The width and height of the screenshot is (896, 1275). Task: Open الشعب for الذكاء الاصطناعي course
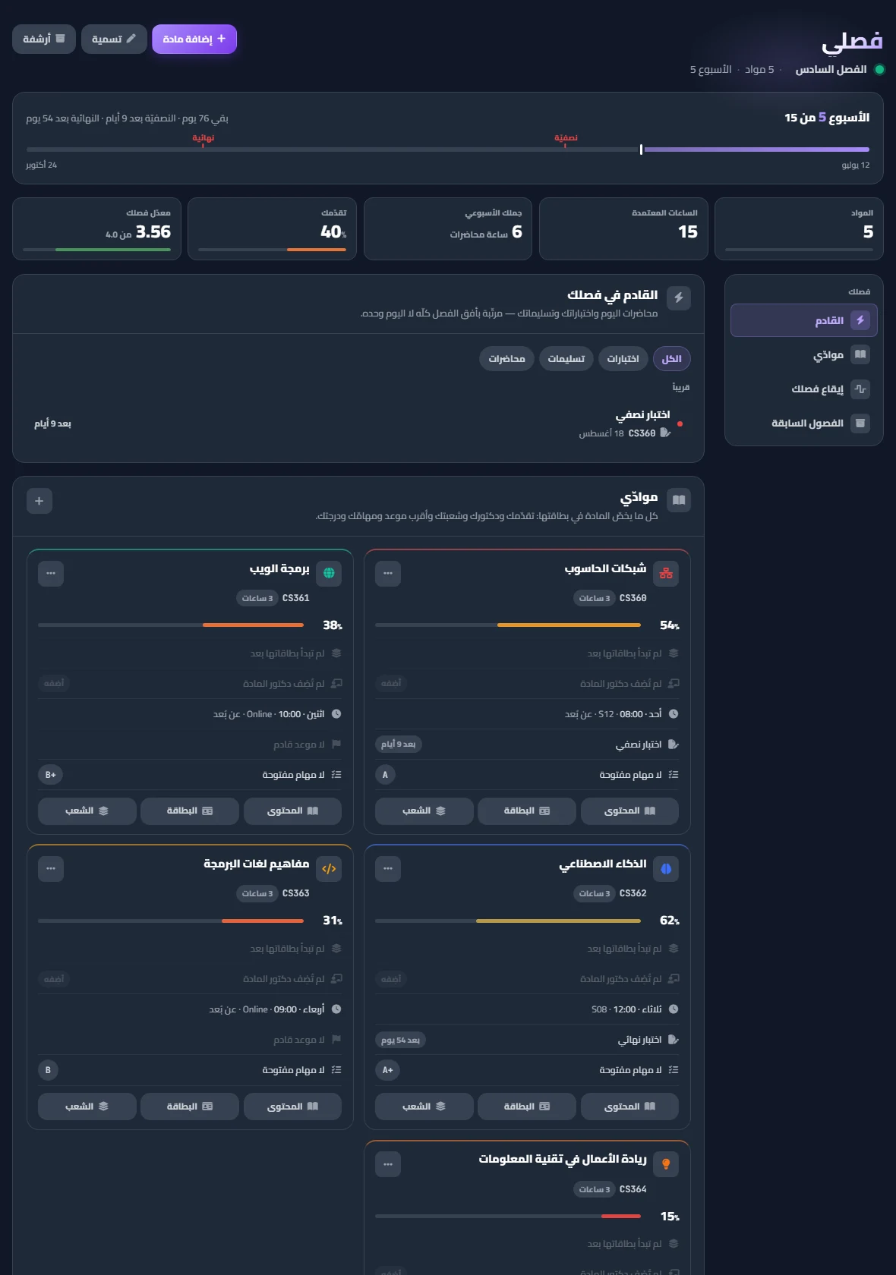coord(424,1107)
